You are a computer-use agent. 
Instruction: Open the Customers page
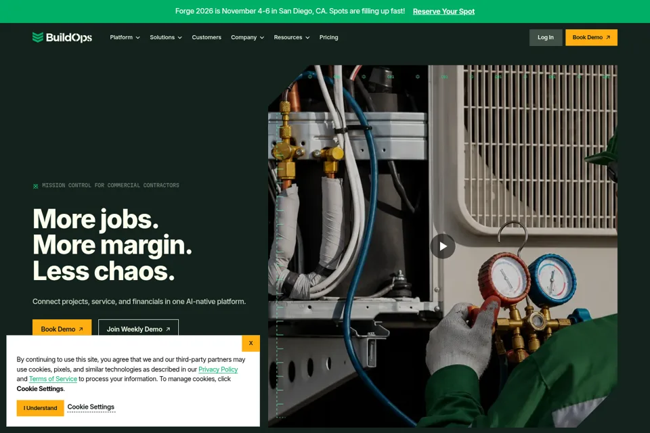pos(207,37)
